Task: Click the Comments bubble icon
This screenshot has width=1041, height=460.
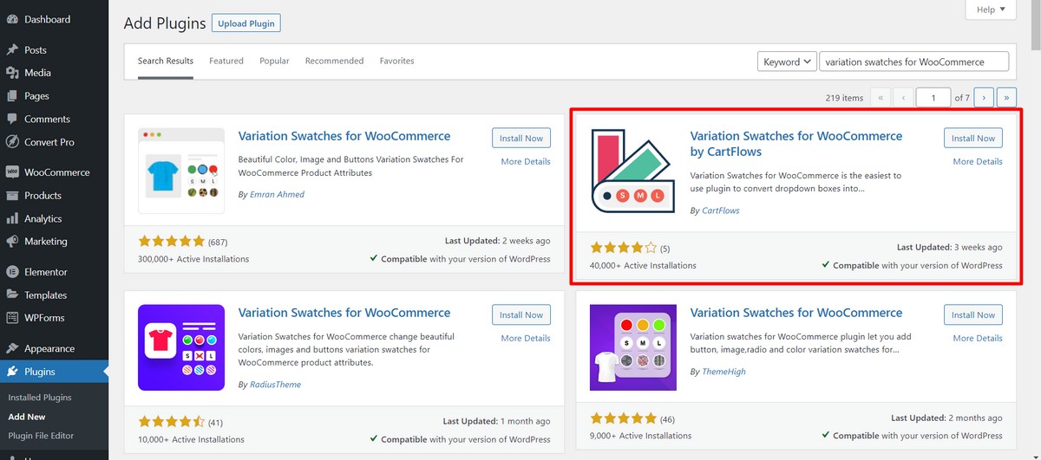Action: coord(12,119)
